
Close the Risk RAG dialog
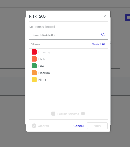(105, 16)
